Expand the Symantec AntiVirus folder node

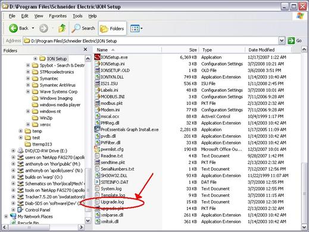(x=28, y=85)
